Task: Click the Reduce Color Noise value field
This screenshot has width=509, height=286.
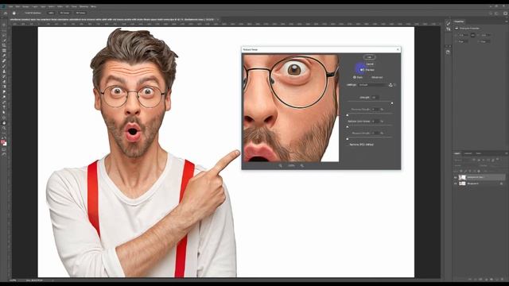Action: (x=375, y=122)
